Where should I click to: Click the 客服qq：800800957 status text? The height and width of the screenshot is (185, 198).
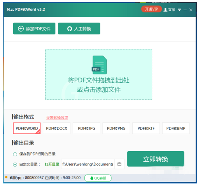tap(26, 178)
